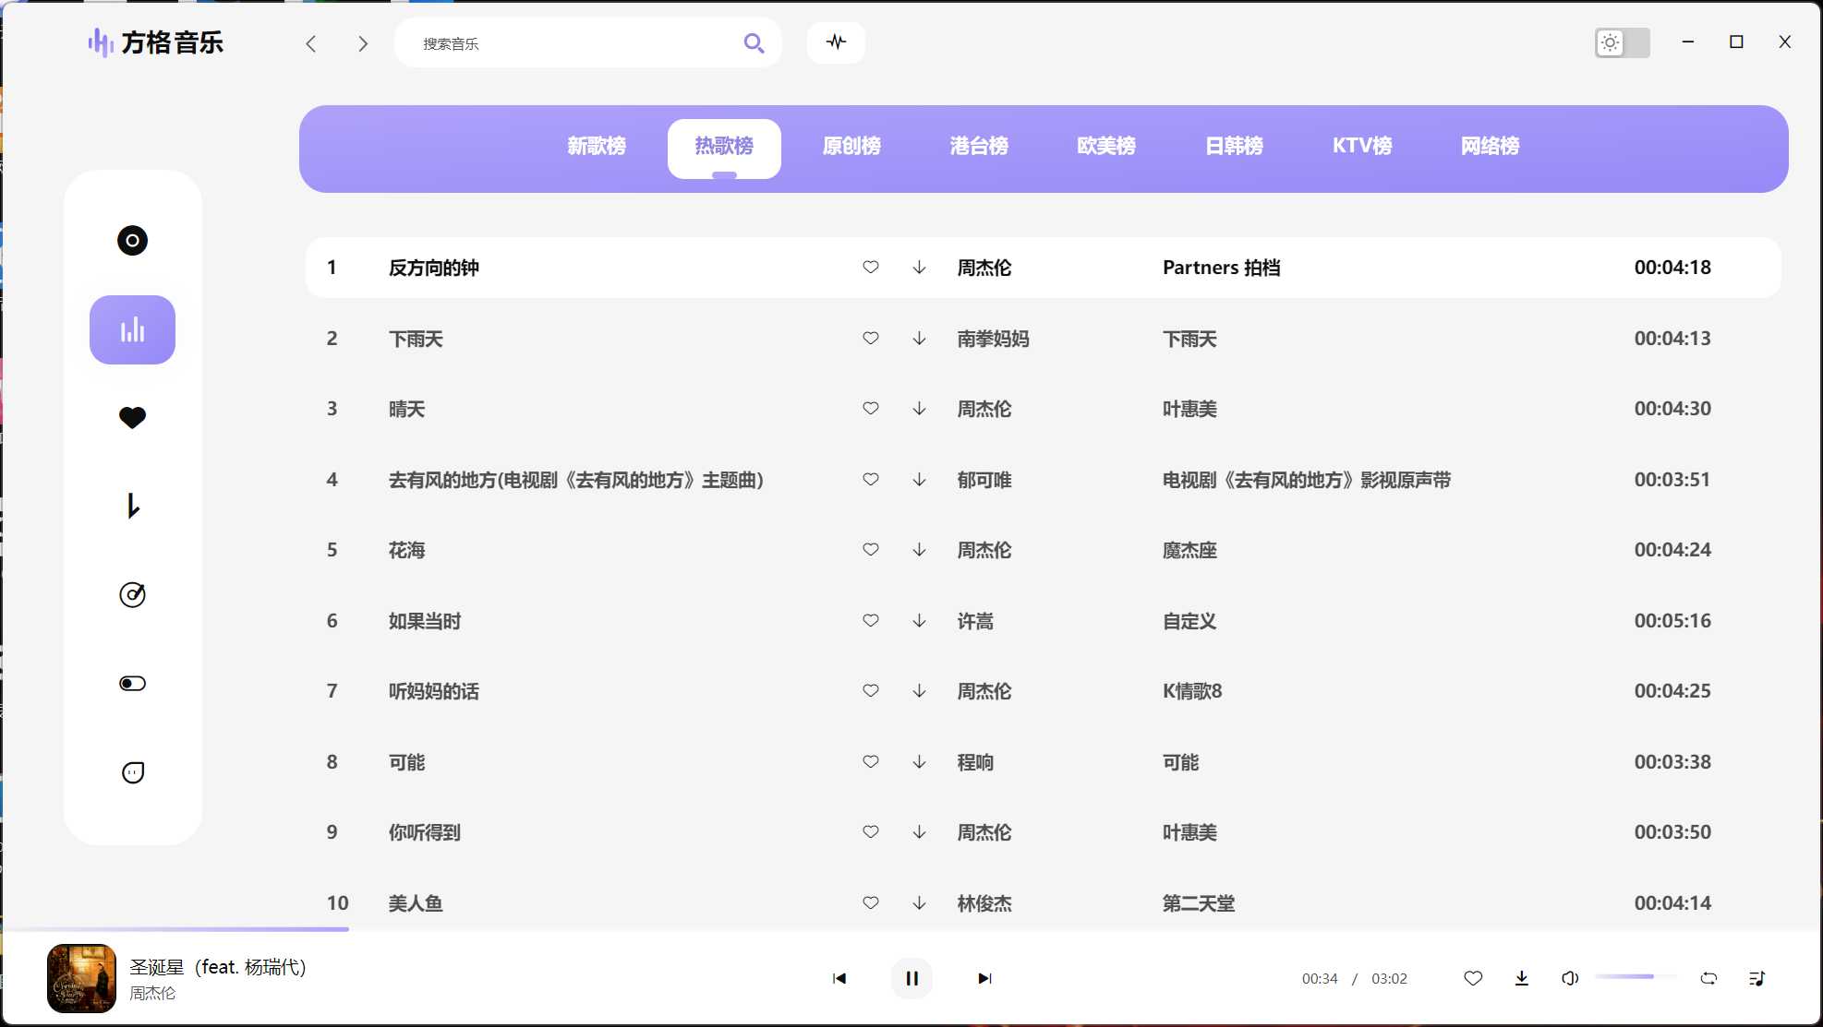Screen dimensions: 1823x1027
Task: Open favorites heart in sidebar
Action: tap(132, 418)
